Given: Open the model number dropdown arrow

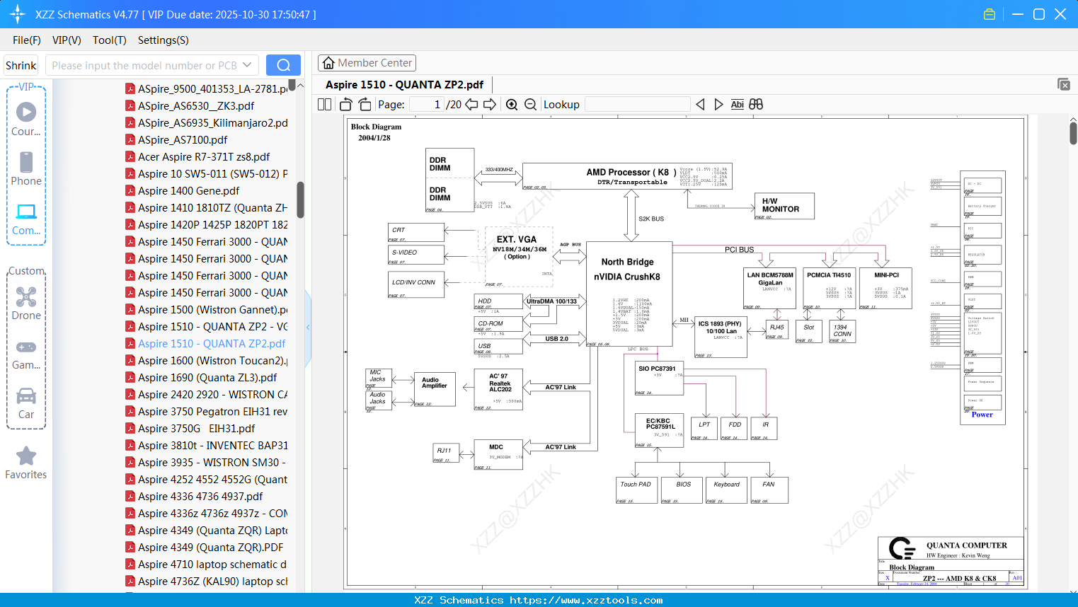Looking at the screenshot, I should (x=247, y=65).
